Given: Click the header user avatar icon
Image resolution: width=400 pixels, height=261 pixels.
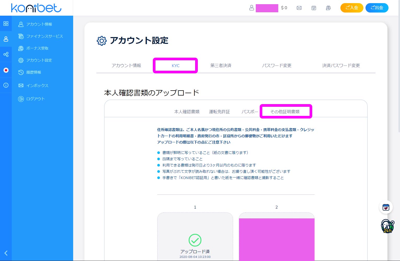Looking at the screenshot, I should [x=252, y=8].
